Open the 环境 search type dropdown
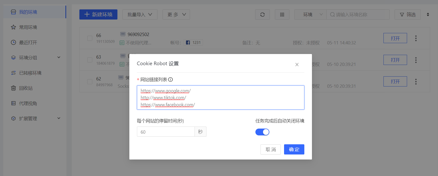The width and height of the screenshot is (438, 176). 310,14
